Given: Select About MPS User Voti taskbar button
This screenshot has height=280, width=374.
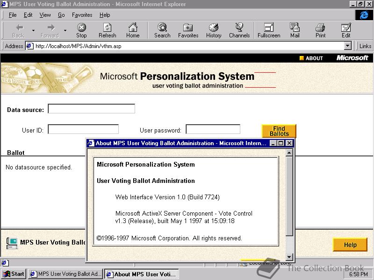Looking at the screenshot, I should click(142, 274).
